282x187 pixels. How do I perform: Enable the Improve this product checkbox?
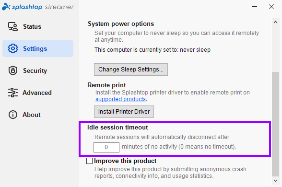[x=89, y=161]
